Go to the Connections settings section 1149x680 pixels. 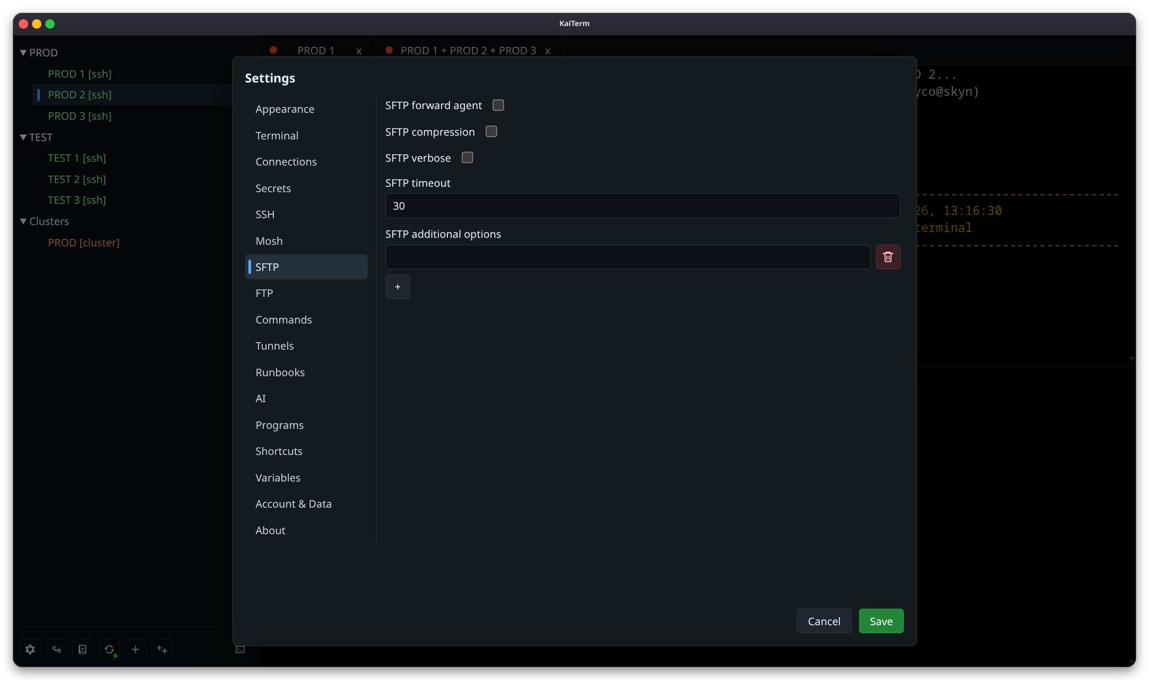point(306,162)
